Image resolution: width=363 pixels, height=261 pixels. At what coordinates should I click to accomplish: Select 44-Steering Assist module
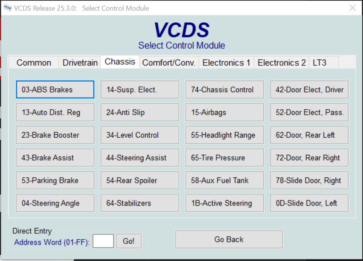(x=140, y=157)
